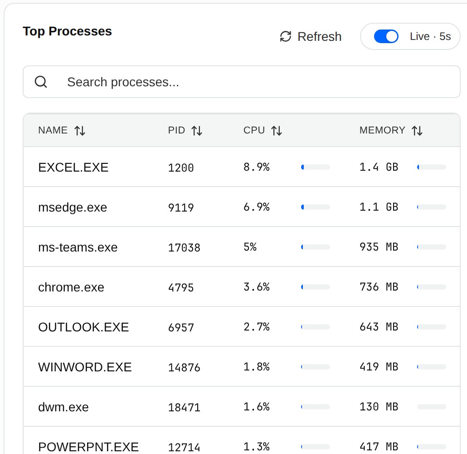Sort by MEMORY column arrows icon

[x=417, y=131]
